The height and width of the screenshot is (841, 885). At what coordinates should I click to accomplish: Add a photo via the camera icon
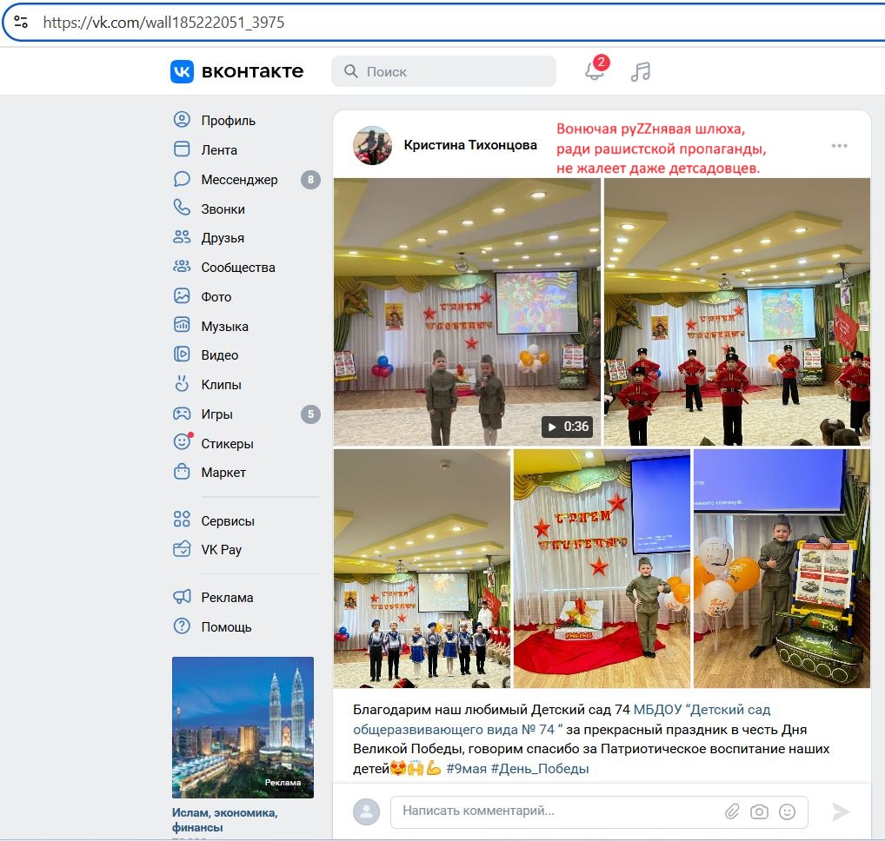pyautogui.click(x=760, y=811)
